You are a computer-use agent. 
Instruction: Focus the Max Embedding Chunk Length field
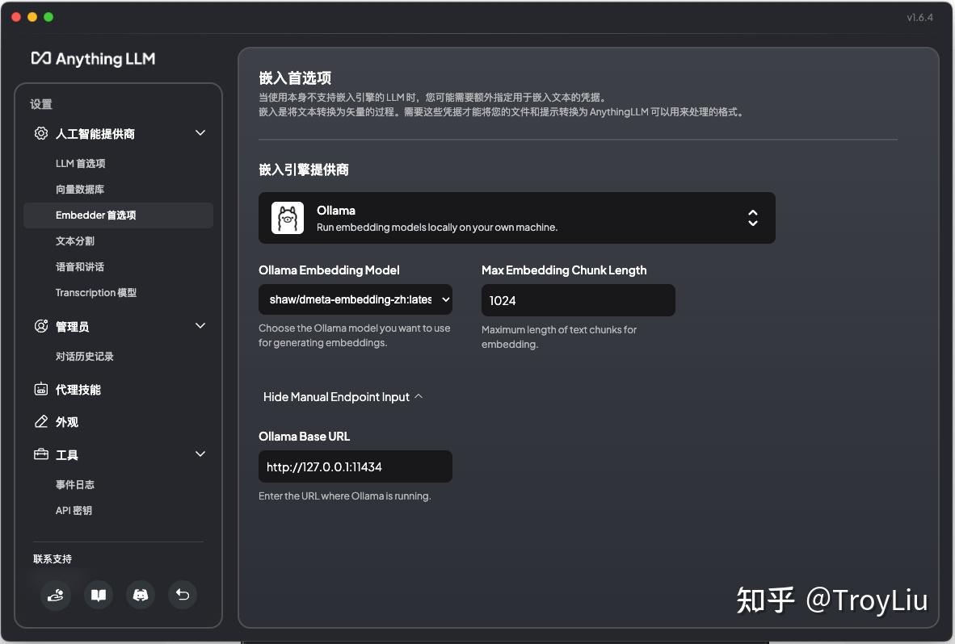pos(578,299)
